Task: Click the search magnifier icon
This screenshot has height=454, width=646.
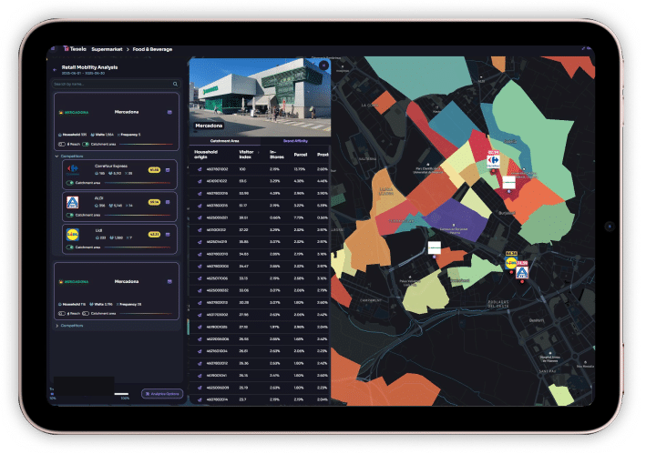Action: [176, 84]
